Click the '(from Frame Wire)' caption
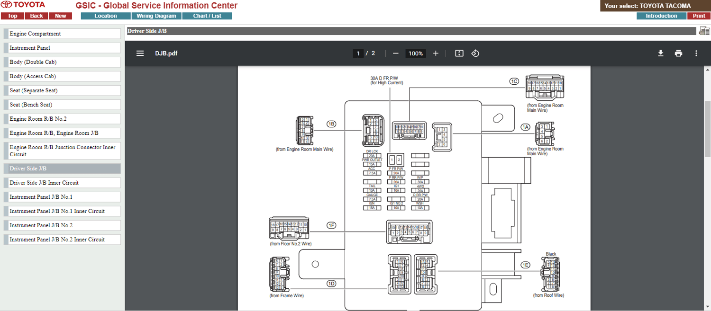 pyautogui.click(x=286, y=296)
